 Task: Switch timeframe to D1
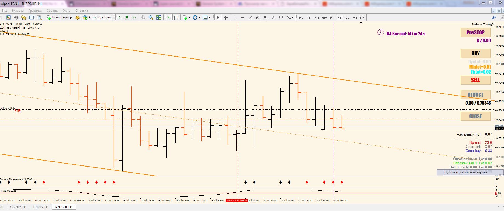[347, 17]
